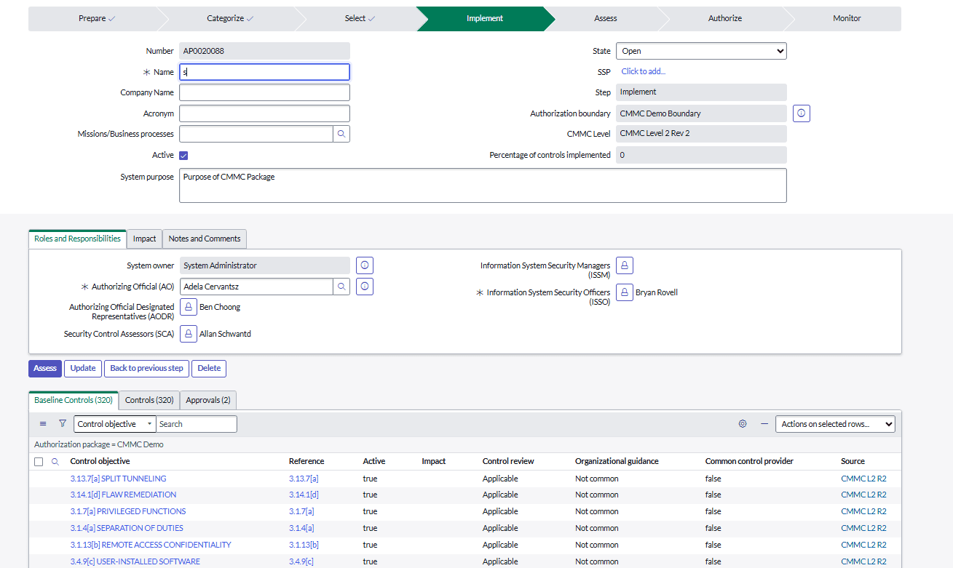Open list filter funnel icon
953x568 pixels.
(x=63, y=424)
